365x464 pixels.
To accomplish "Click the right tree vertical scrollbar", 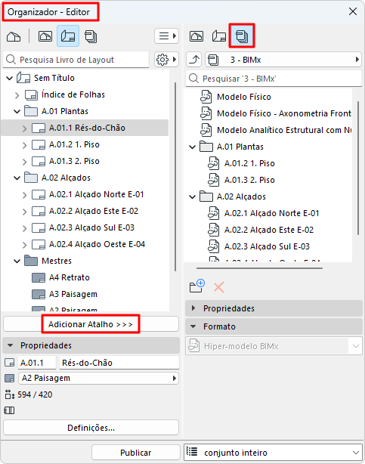I will tap(358, 168).
